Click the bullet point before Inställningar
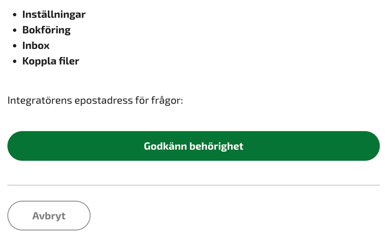This screenshot has height=243, width=385. (x=15, y=15)
